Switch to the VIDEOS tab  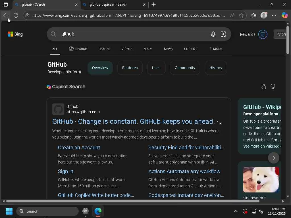(127, 49)
